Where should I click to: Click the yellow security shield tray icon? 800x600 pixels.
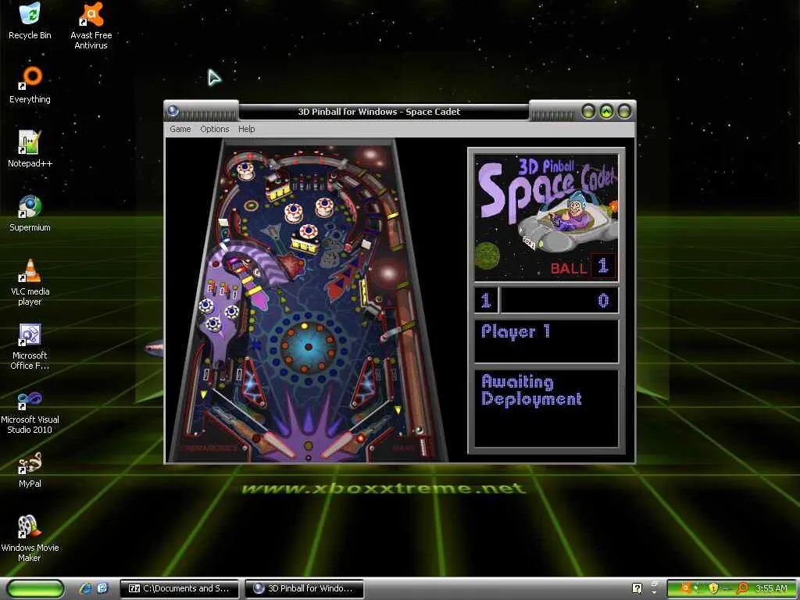click(x=713, y=588)
